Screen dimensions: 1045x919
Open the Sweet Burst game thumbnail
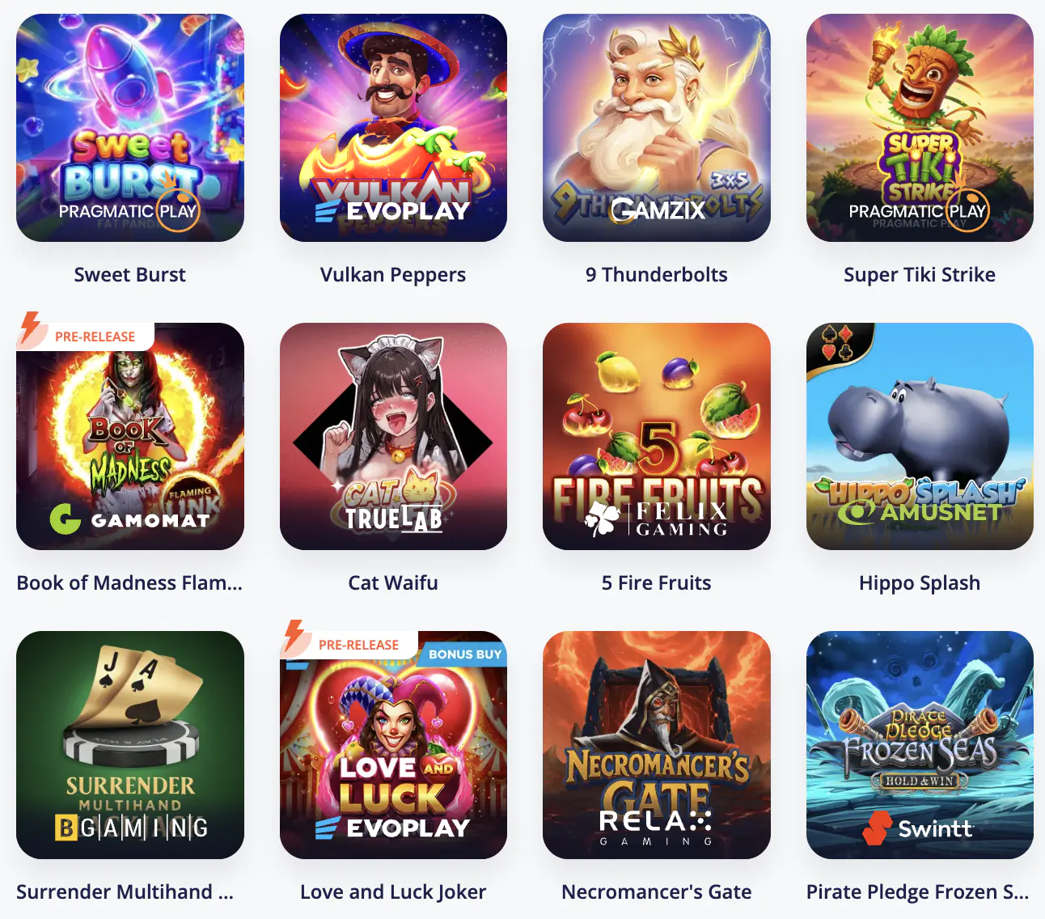coord(130,128)
